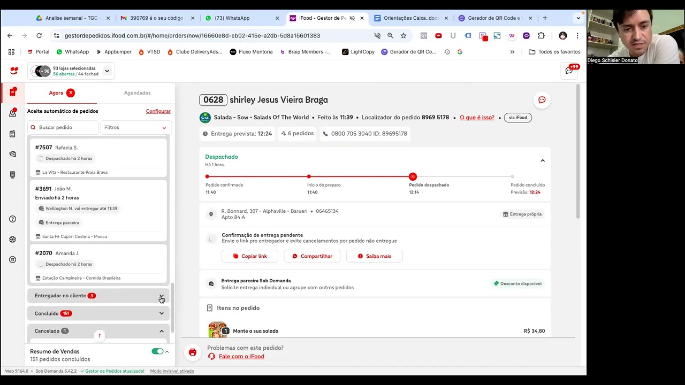Screen dimensions: 685x385
Task: Click the sidebar face icon below gear
Action: point(13,260)
